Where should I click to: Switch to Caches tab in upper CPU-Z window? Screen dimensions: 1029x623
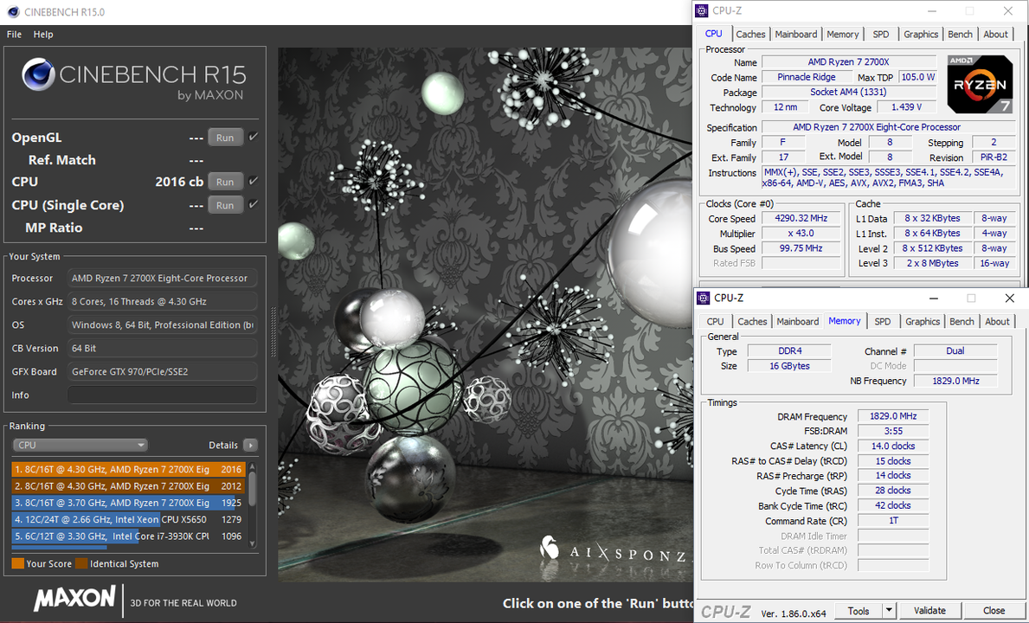[x=750, y=34]
